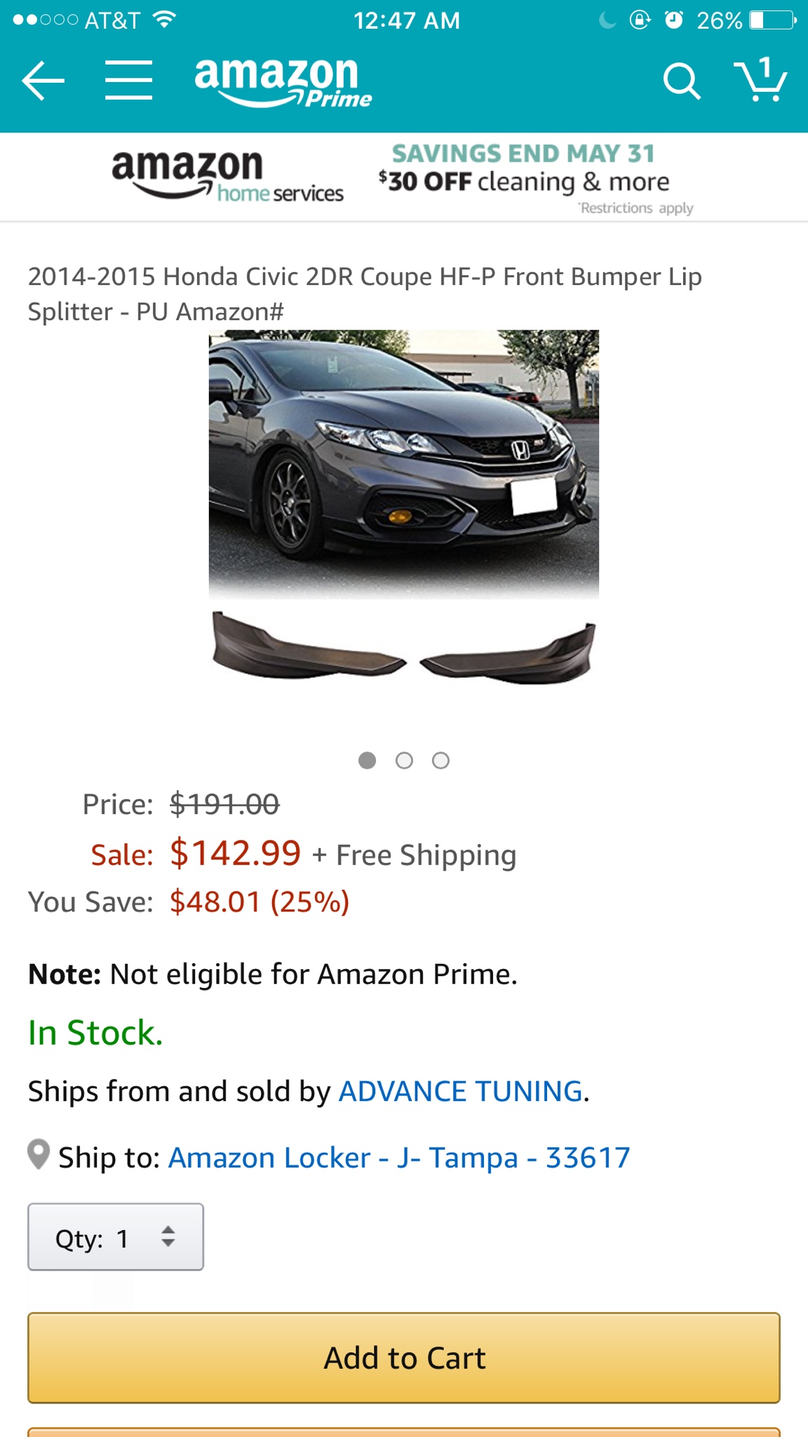This screenshot has width=808, height=1437.
Task: Select the first image page dot
Action: (x=367, y=761)
